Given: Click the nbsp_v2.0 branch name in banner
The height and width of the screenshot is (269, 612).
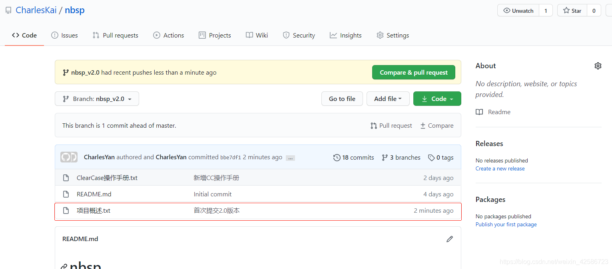Looking at the screenshot, I should pos(85,72).
